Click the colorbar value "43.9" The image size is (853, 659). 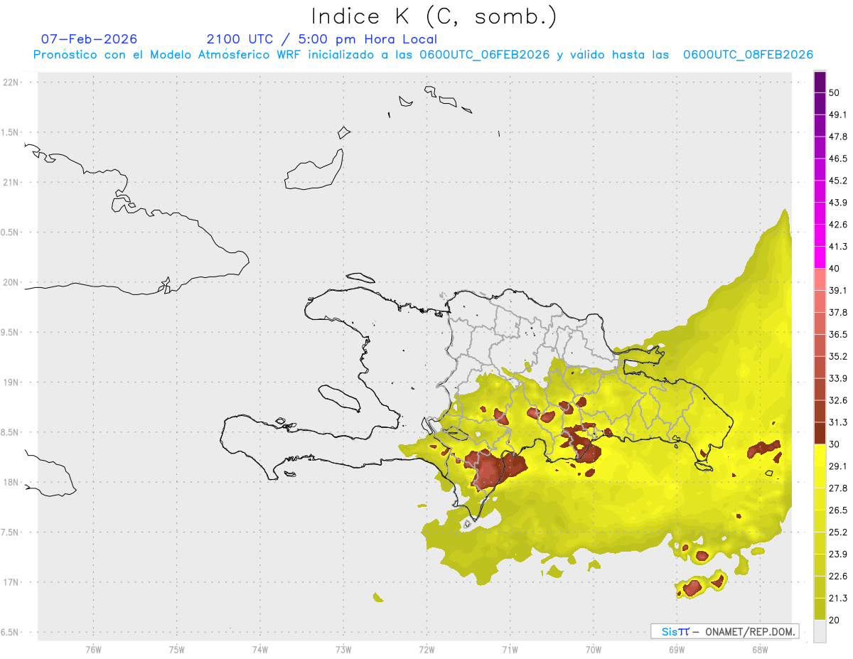(838, 203)
